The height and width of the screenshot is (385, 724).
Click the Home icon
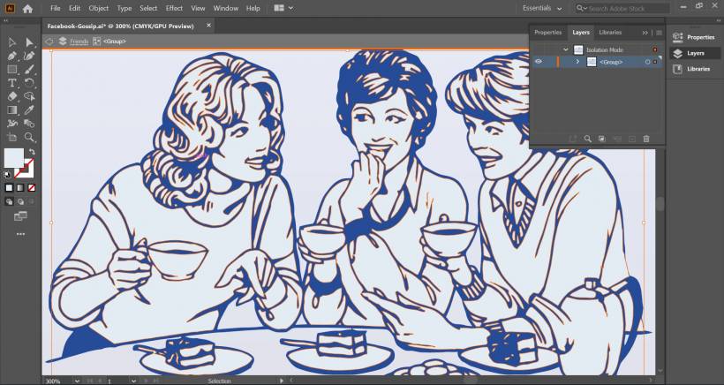[27, 8]
